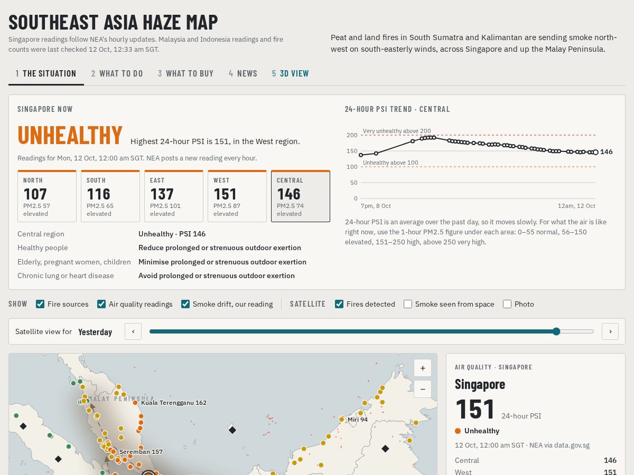
Task: Open The Situation tab
Action: pos(46,74)
